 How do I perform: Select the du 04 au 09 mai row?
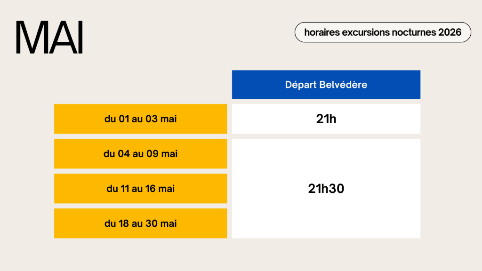[140, 154]
